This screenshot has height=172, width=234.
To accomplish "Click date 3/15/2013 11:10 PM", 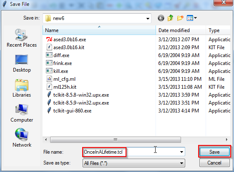I will [x=180, y=79].
